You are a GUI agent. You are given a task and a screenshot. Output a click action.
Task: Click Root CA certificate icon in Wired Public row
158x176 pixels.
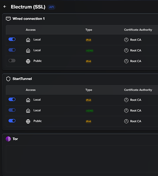(x=126, y=61)
